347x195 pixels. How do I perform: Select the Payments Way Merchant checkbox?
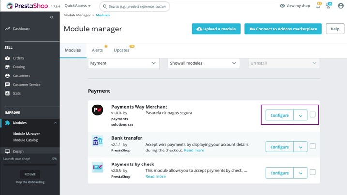[x=312, y=115]
